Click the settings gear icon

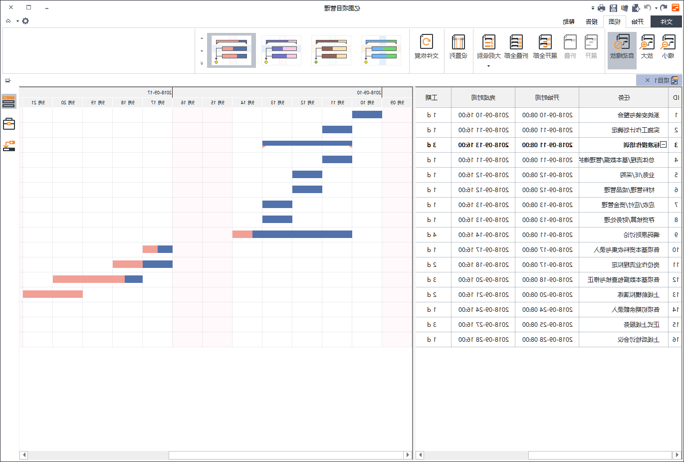25,21
